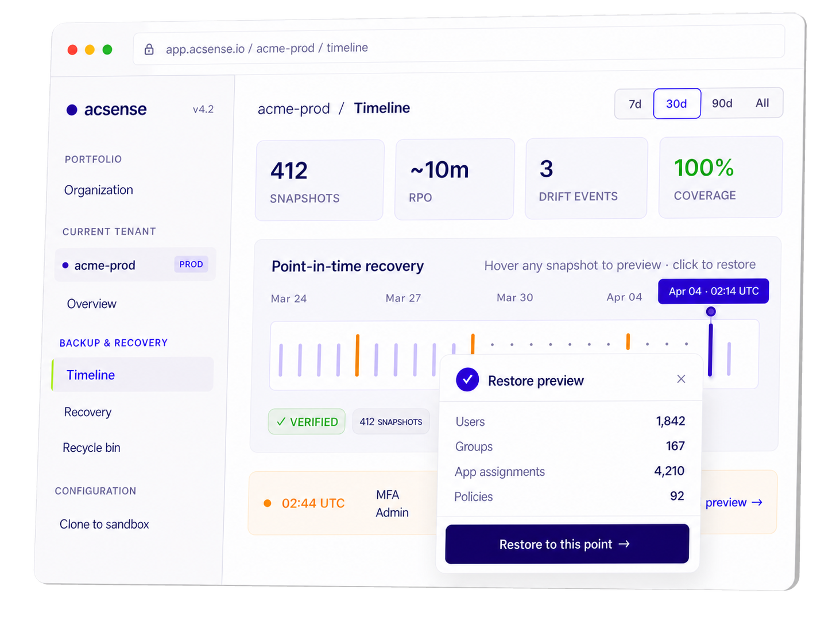Select acme-prod PROD tenant
This screenshot has height=617, width=840.
pos(136,265)
